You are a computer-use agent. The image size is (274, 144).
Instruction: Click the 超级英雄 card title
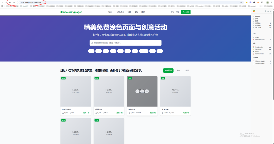click(132, 110)
